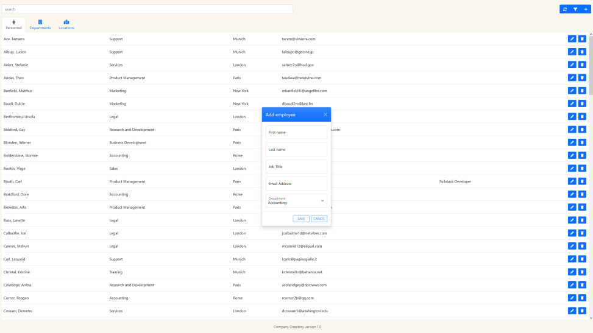
Task: Open the filter funnel icon
Action: 575,9
